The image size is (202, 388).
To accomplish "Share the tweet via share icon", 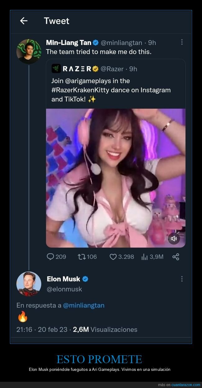I will pos(176,257).
